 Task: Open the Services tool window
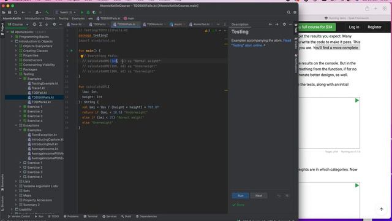coord(110,217)
